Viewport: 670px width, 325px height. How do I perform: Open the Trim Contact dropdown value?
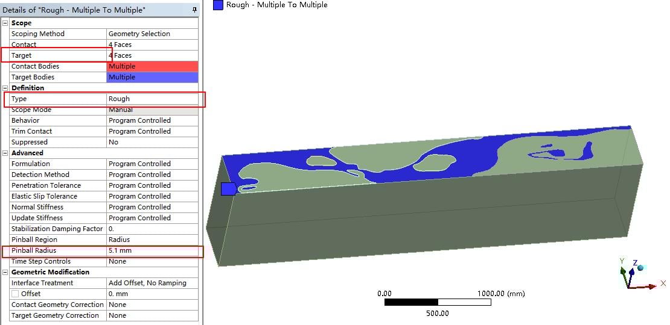152,131
